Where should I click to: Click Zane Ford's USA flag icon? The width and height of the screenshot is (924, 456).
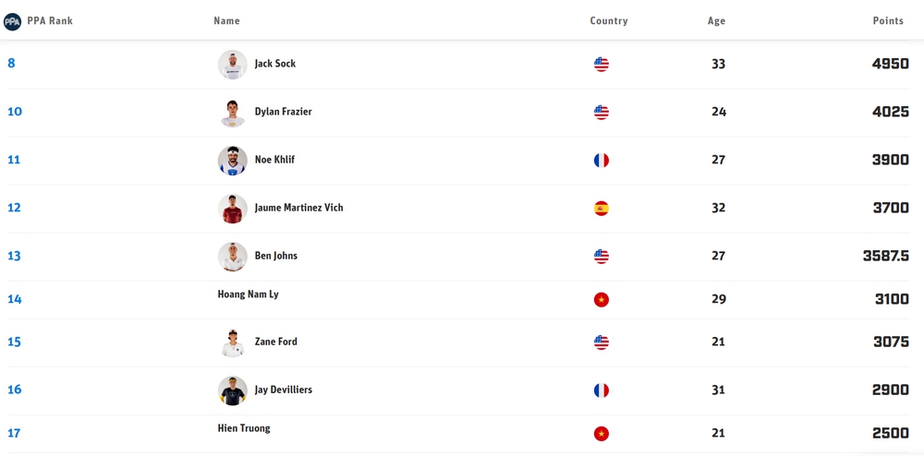pyautogui.click(x=602, y=342)
